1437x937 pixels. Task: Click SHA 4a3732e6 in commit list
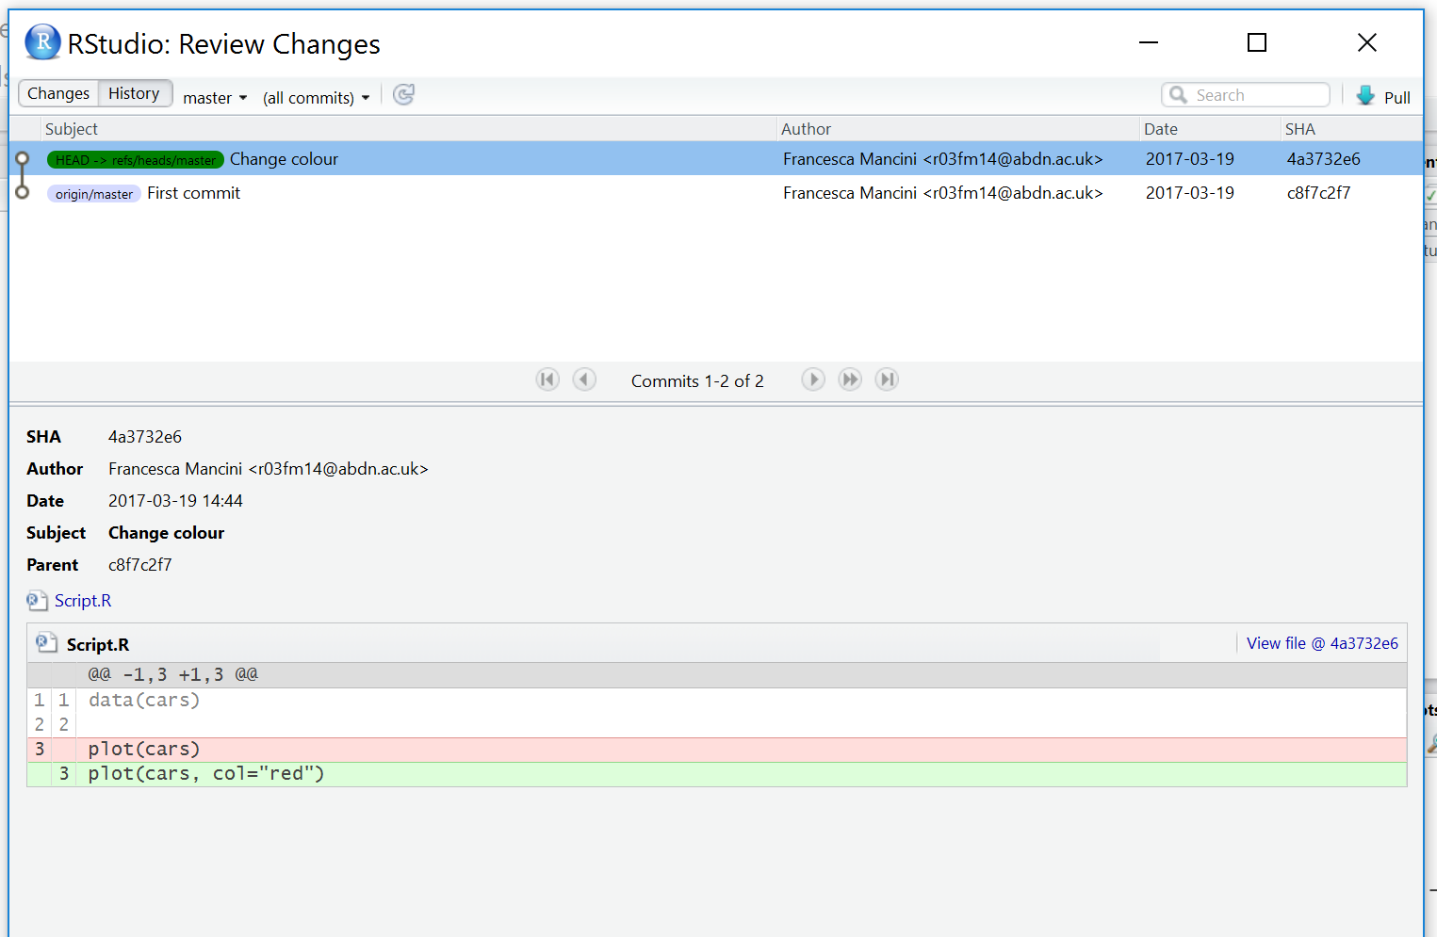click(x=1324, y=159)
